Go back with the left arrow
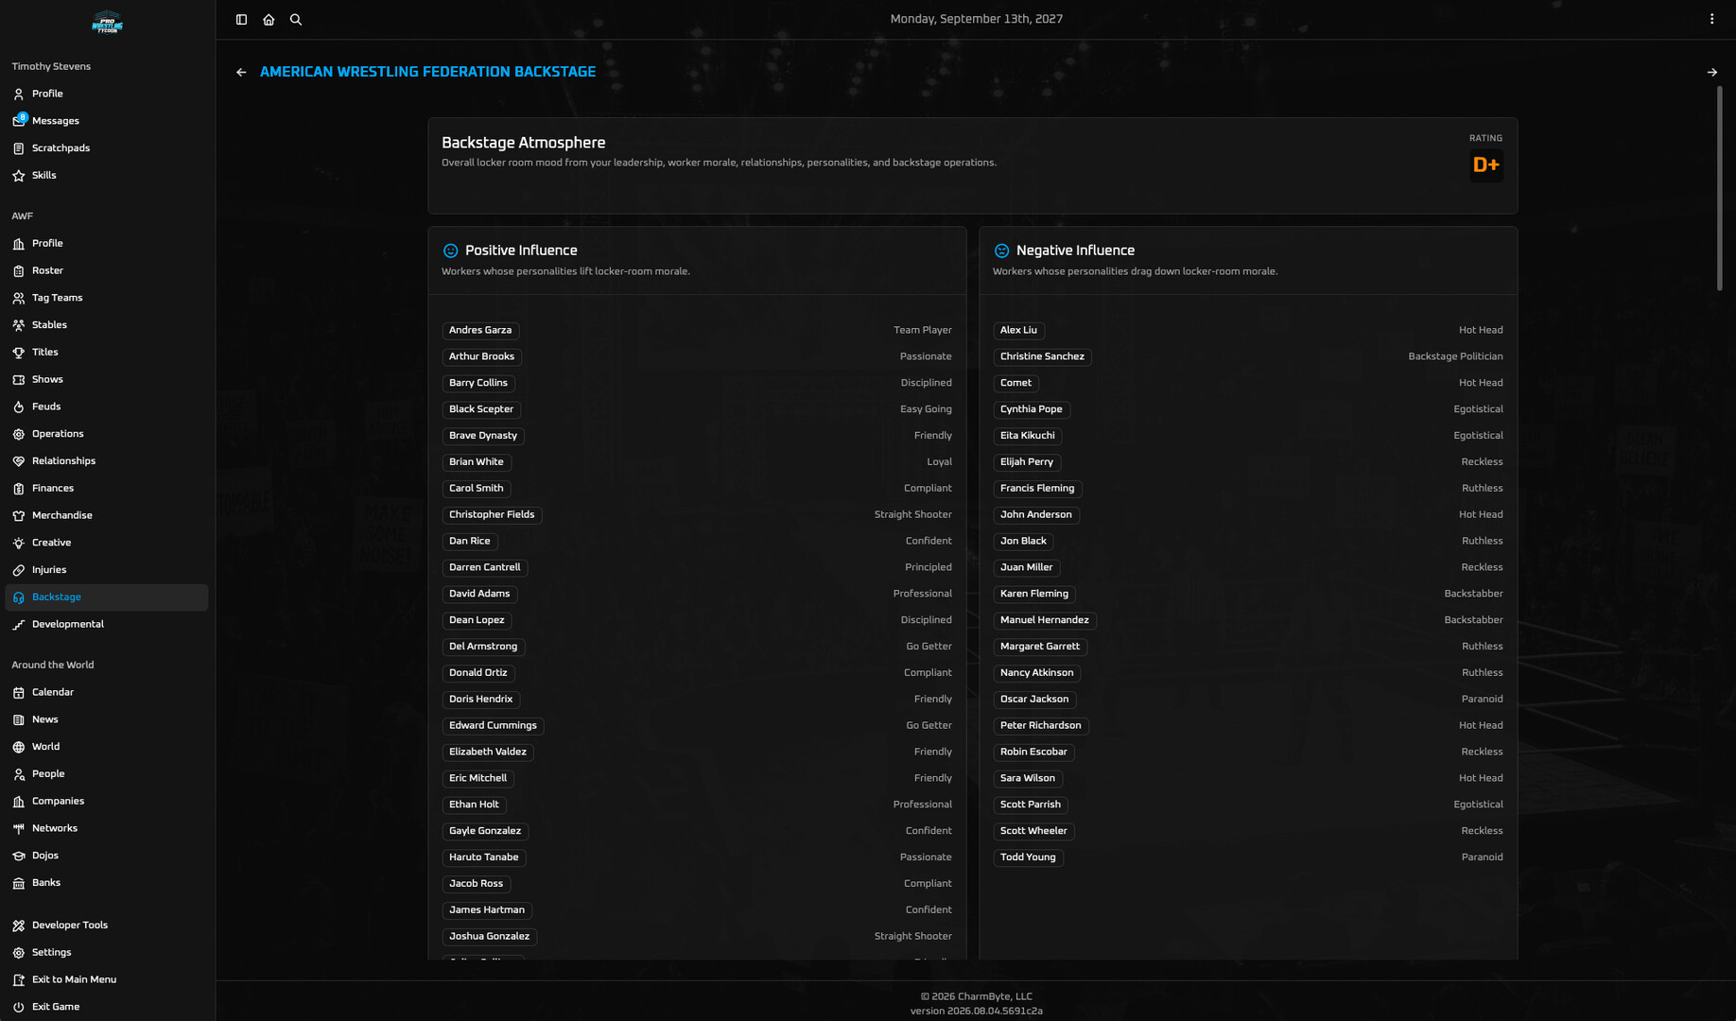This screenshot has height=1021, width=1736. tap(241, 72)
